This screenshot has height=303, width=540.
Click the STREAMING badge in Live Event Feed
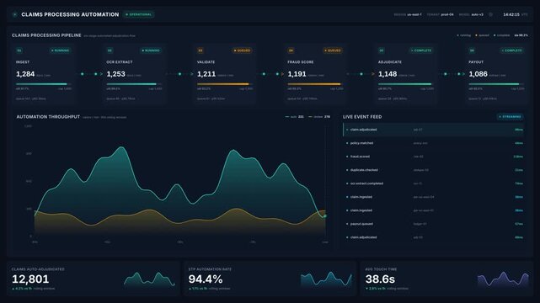tap(511, 117)
